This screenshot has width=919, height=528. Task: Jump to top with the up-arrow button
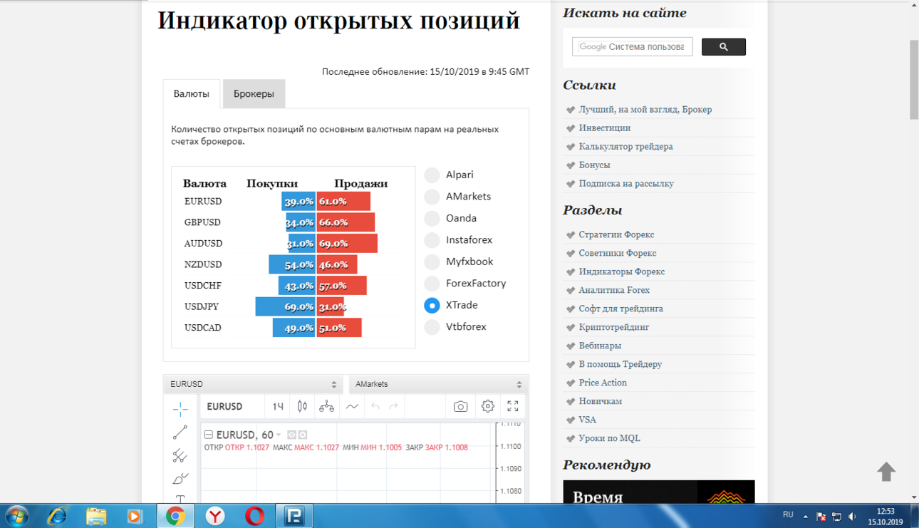click(x=886, y=472)
